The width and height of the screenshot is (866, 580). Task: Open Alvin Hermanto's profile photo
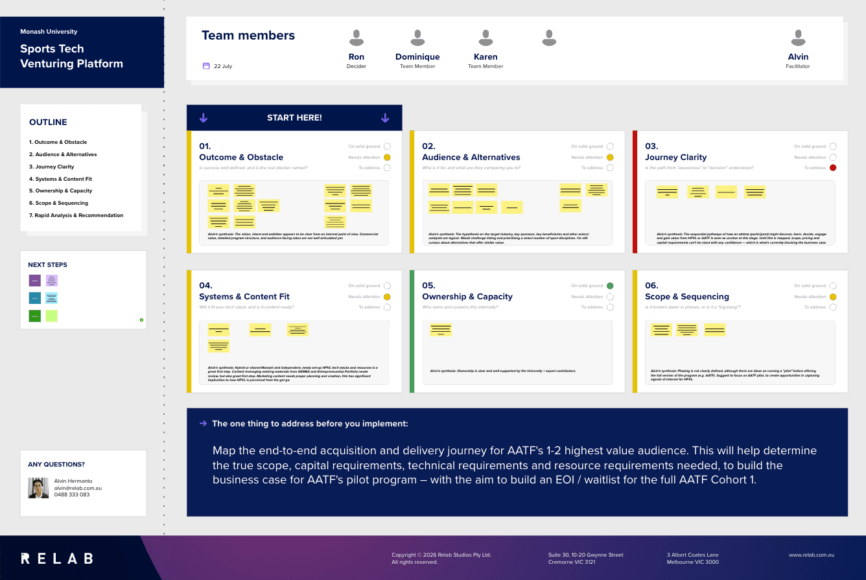[38, 488]
